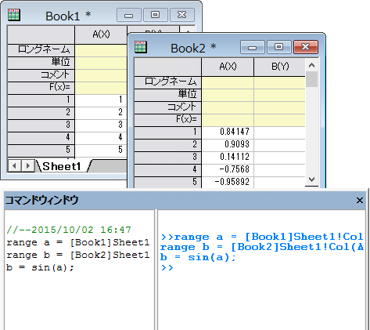Click history line 'range b = [Book2]Sheet1'

point(78,255)
